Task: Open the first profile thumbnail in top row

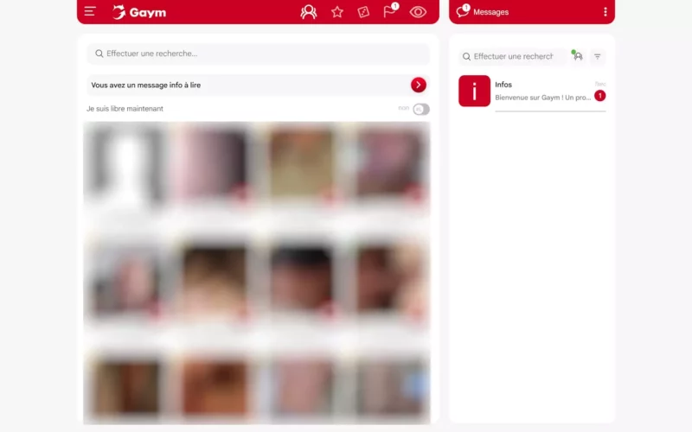Action: coord(126,165)
